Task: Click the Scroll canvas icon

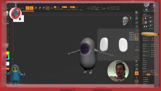Action: click(x=137, y=19)
